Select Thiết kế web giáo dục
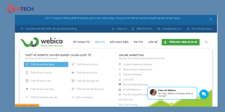The image size is (225, 112). pos(88,81)
